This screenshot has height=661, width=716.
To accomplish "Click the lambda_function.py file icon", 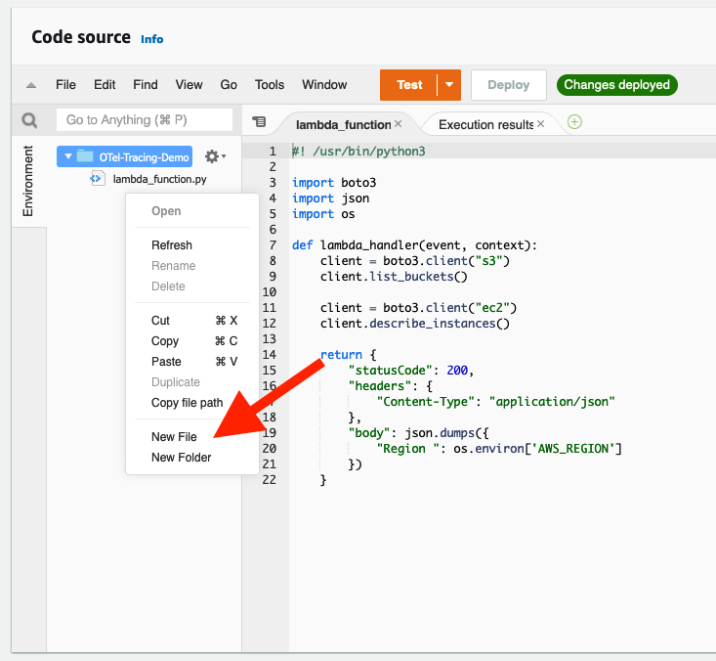I will tap(97, 179).
